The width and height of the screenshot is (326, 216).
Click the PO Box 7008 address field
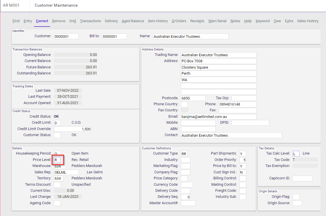tap(219, 61)
